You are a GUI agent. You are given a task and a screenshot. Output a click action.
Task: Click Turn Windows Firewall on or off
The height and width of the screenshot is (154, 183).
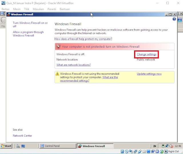click(30, 25)
